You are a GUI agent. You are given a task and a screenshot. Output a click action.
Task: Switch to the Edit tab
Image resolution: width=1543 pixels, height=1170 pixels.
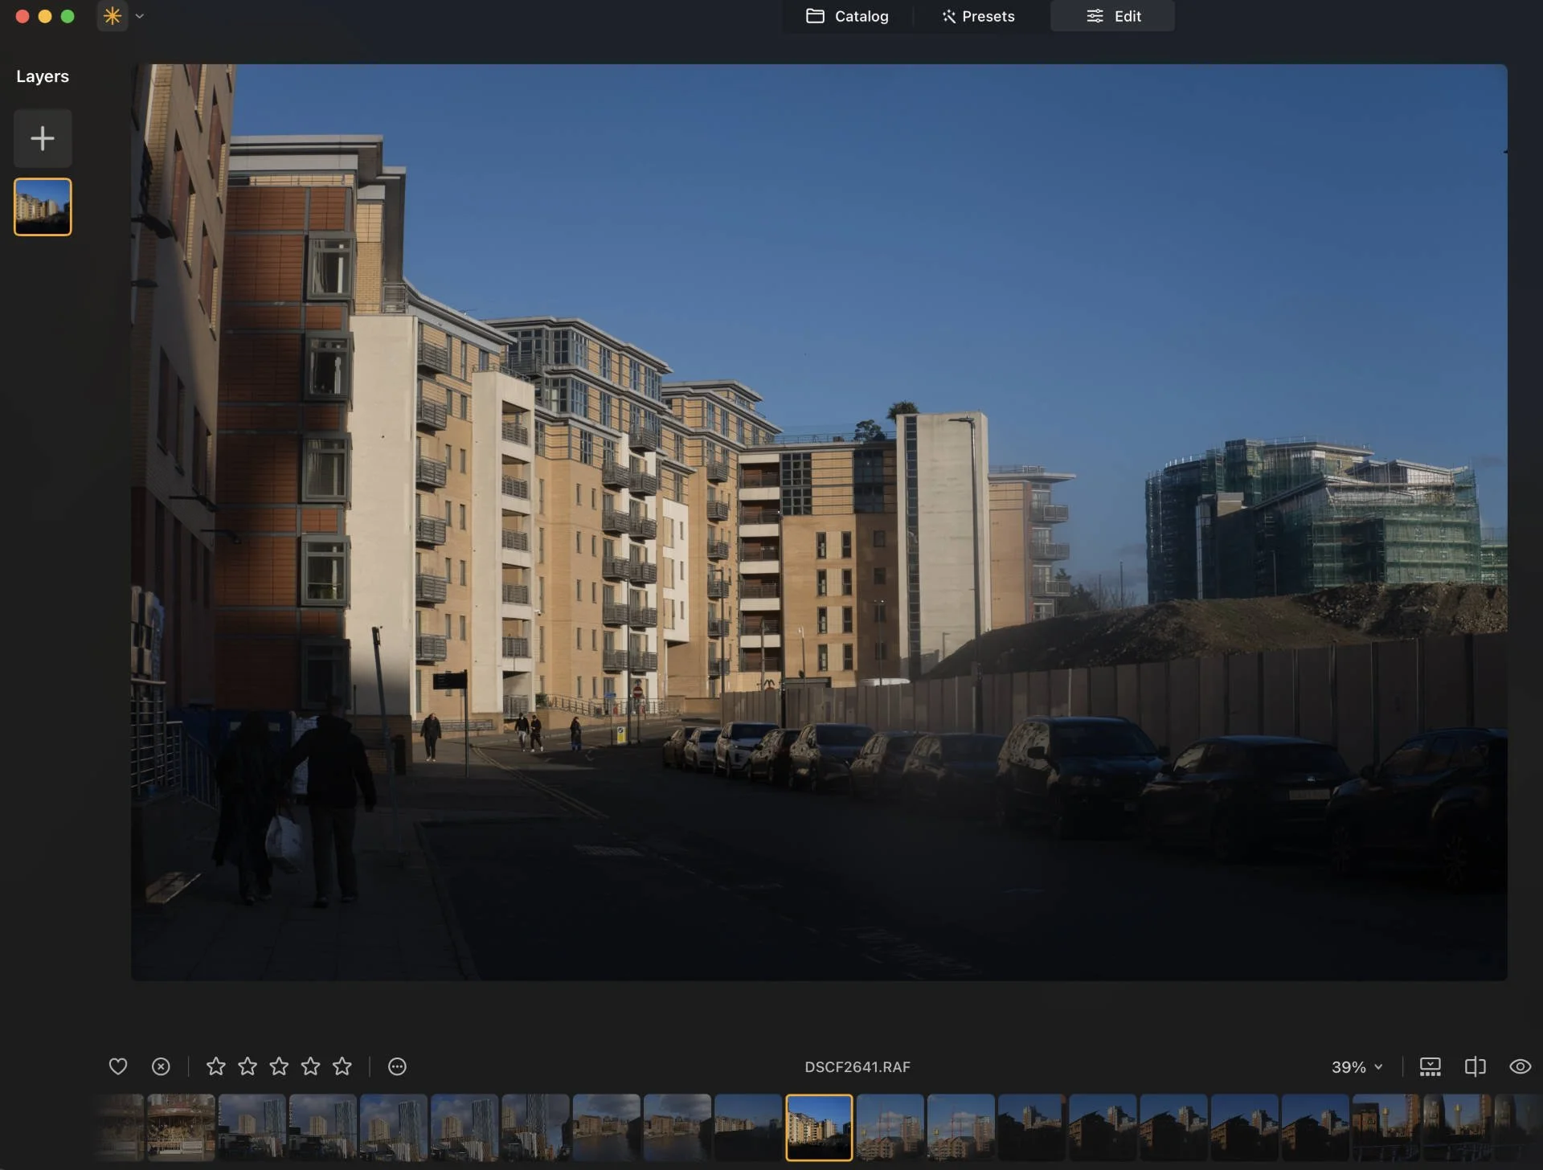click(1113, 16)
